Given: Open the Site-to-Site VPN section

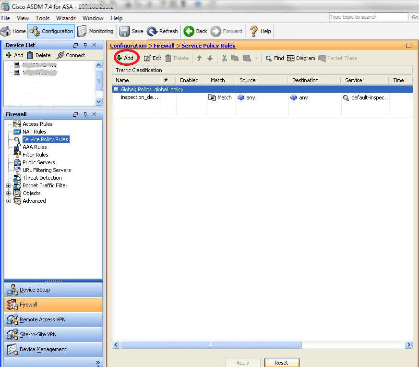Looking at the screenshot, I should coord(53,334).
